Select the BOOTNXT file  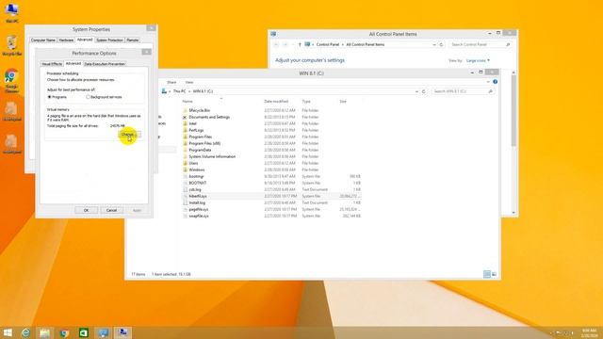click(198, 183)
